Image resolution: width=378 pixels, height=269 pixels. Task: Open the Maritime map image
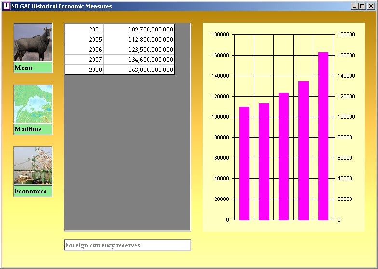(x=33, y=104)
